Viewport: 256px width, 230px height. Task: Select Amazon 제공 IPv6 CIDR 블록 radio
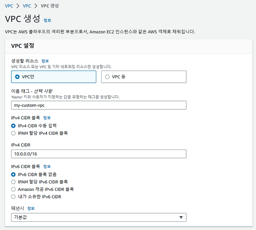pos(13,189)
